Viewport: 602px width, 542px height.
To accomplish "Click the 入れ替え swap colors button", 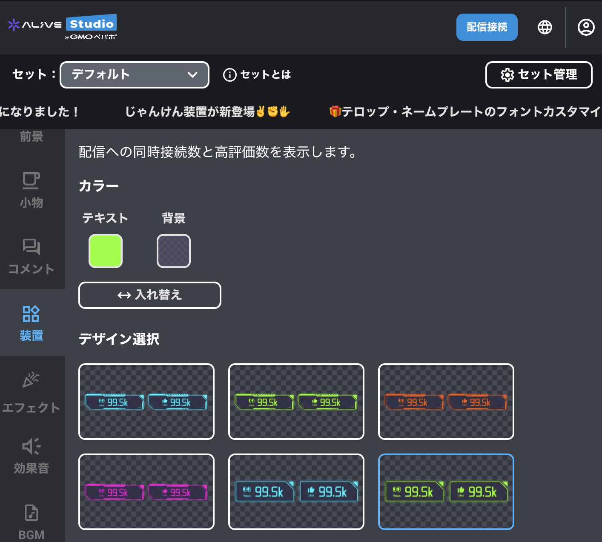I will pos(149,295).
